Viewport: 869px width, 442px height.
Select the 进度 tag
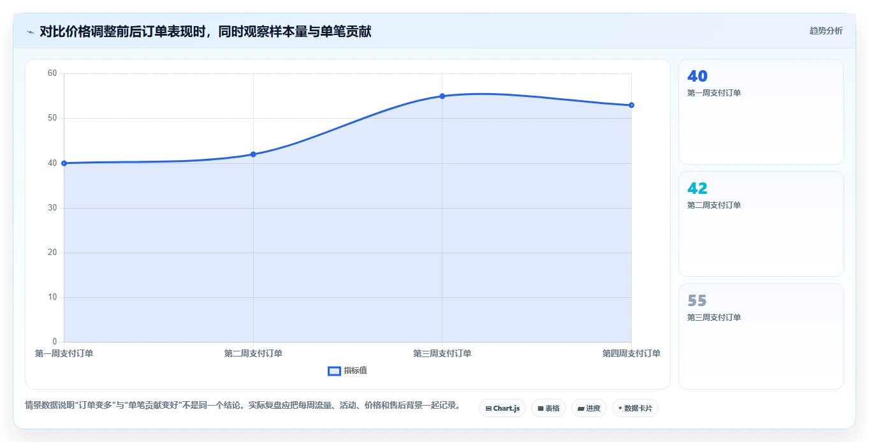[x=589, y=408]
